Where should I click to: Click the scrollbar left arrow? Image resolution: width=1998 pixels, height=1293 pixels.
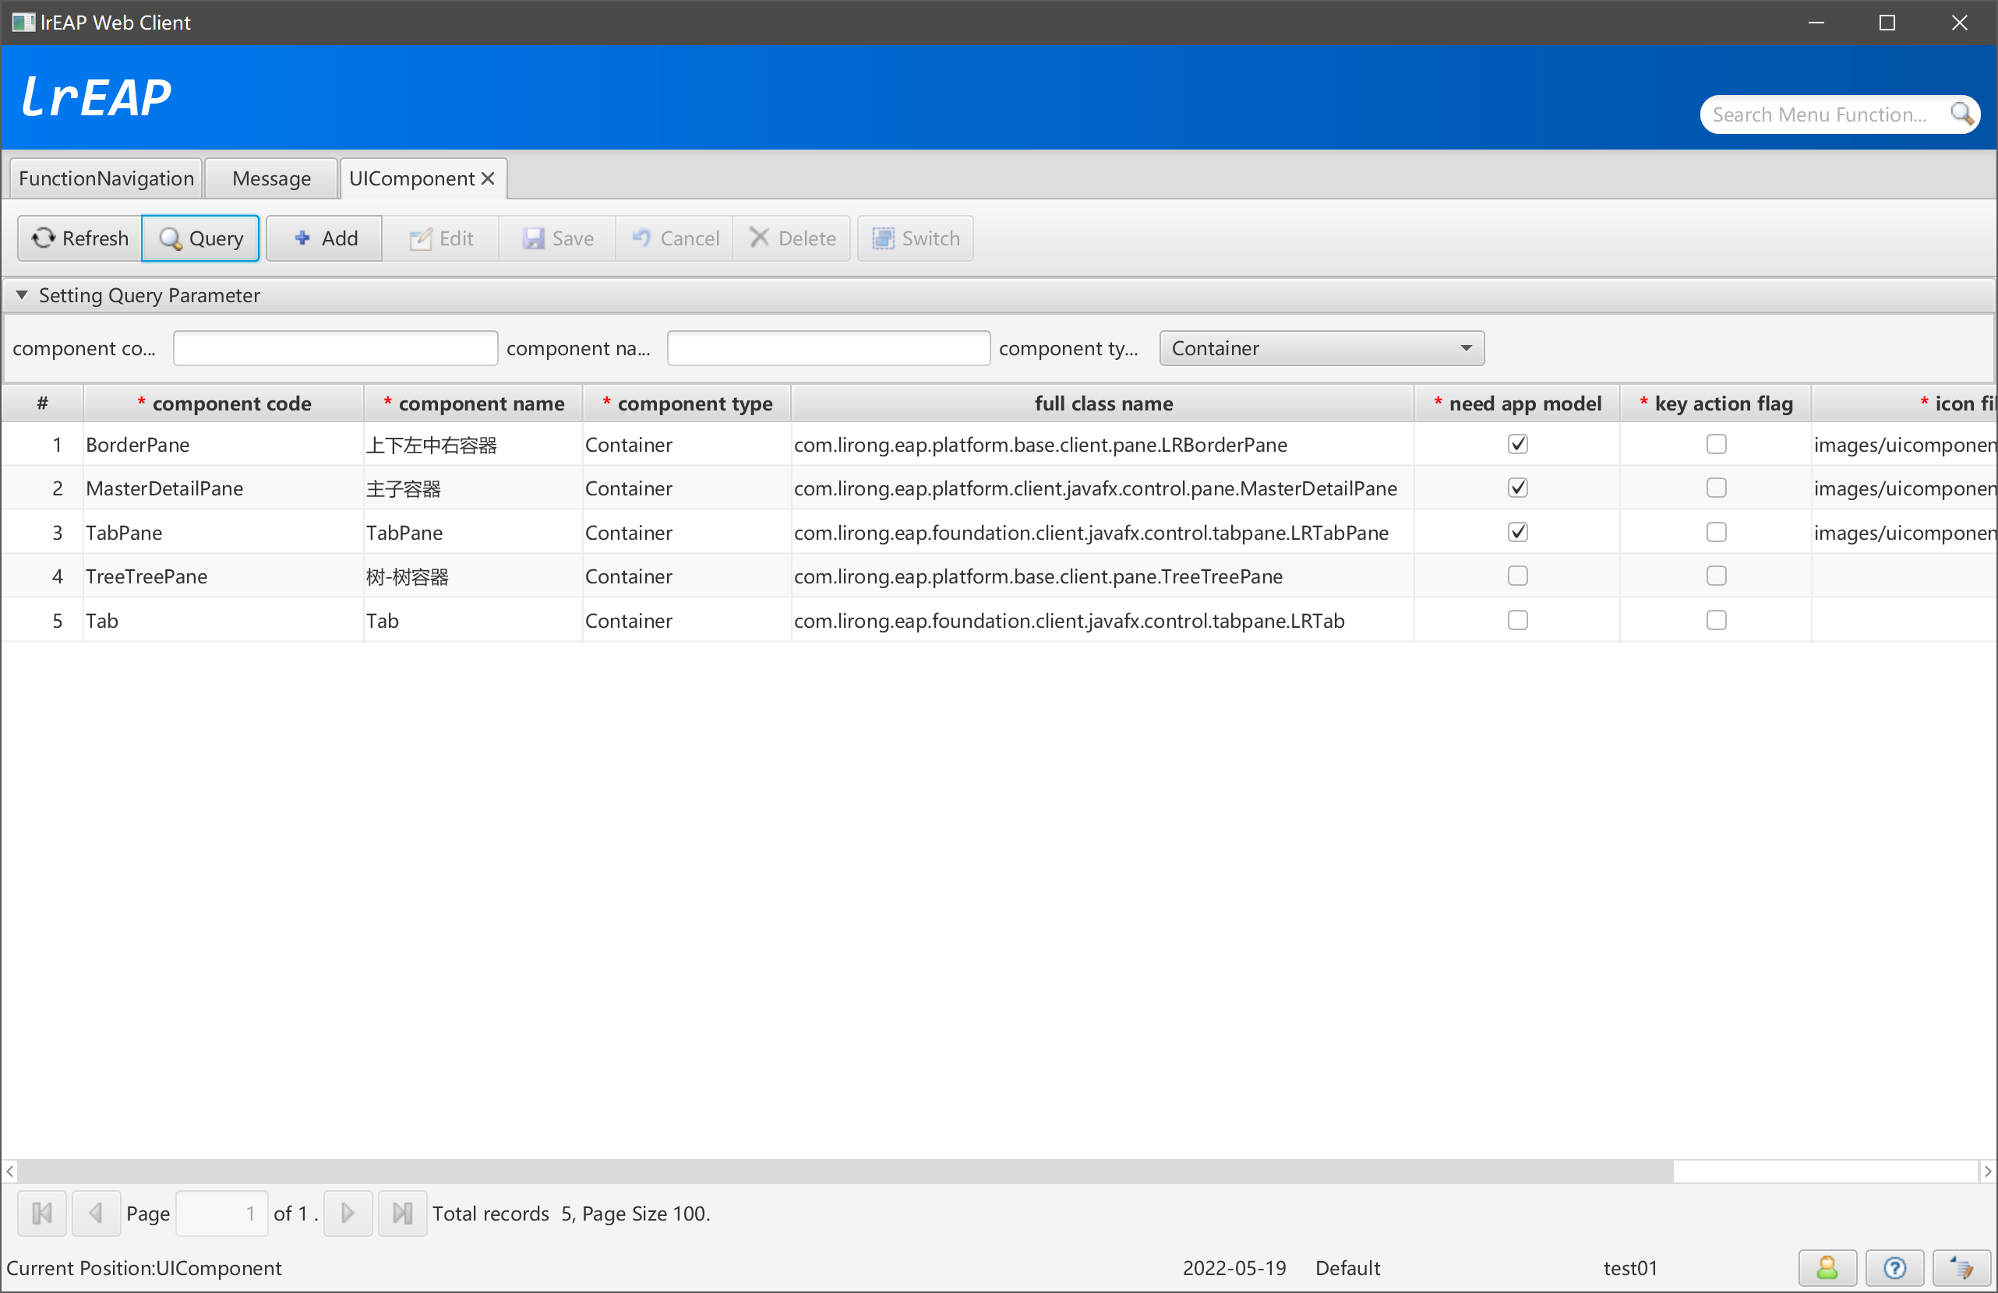(9, 1171)
